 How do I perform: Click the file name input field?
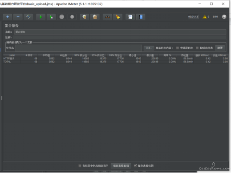click(78, 48)
